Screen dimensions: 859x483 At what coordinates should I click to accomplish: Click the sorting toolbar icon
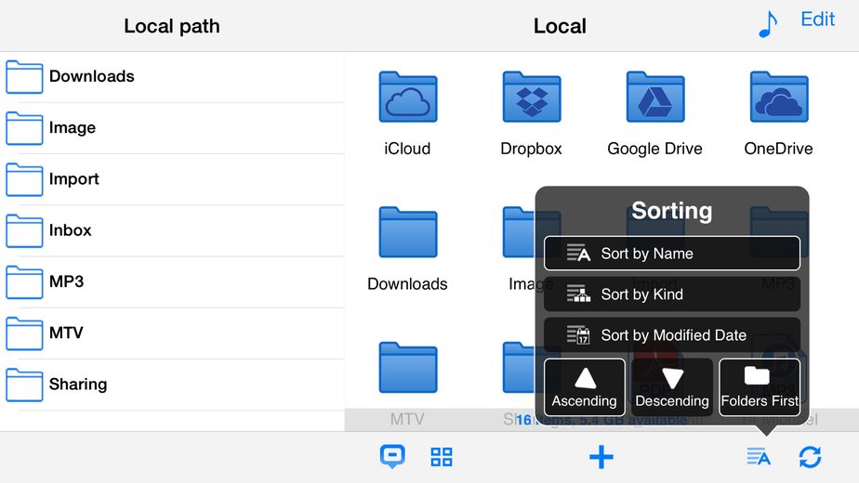click(759, 457)
